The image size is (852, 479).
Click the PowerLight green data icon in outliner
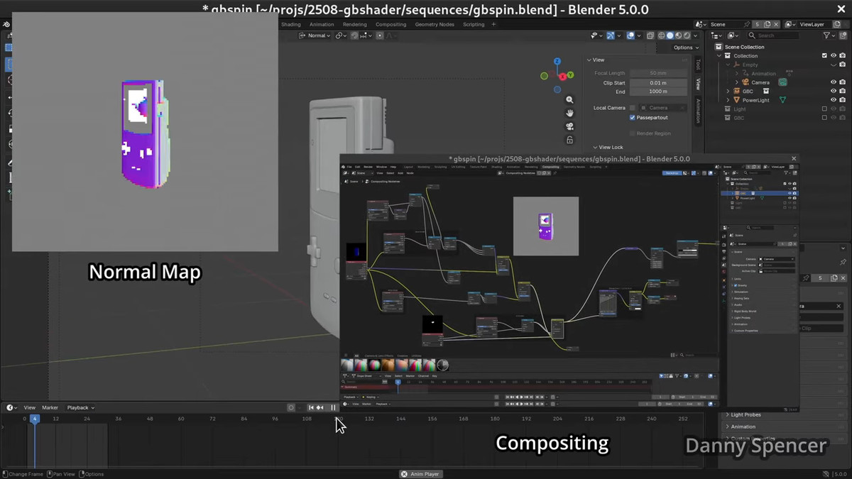(783, 100)
